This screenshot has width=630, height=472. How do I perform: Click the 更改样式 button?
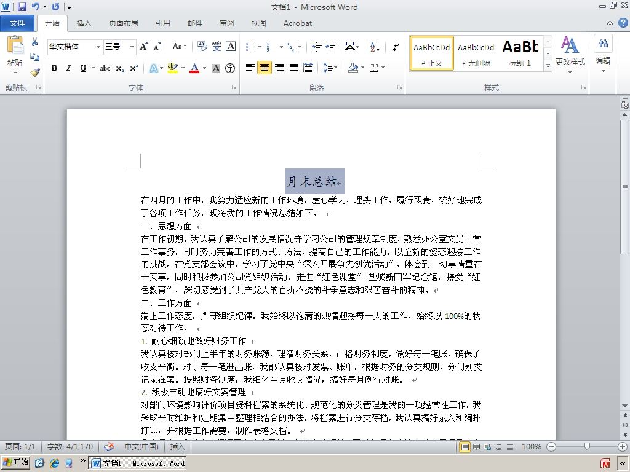click(x=570, y=55)
